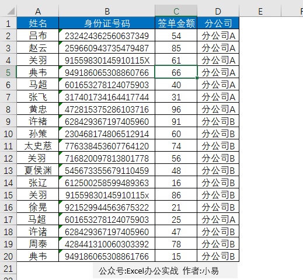Image resolution: width=303 pixels, height=280 pixels.
Task: Select amount cell 78
Action: click(x=176, y=244)
